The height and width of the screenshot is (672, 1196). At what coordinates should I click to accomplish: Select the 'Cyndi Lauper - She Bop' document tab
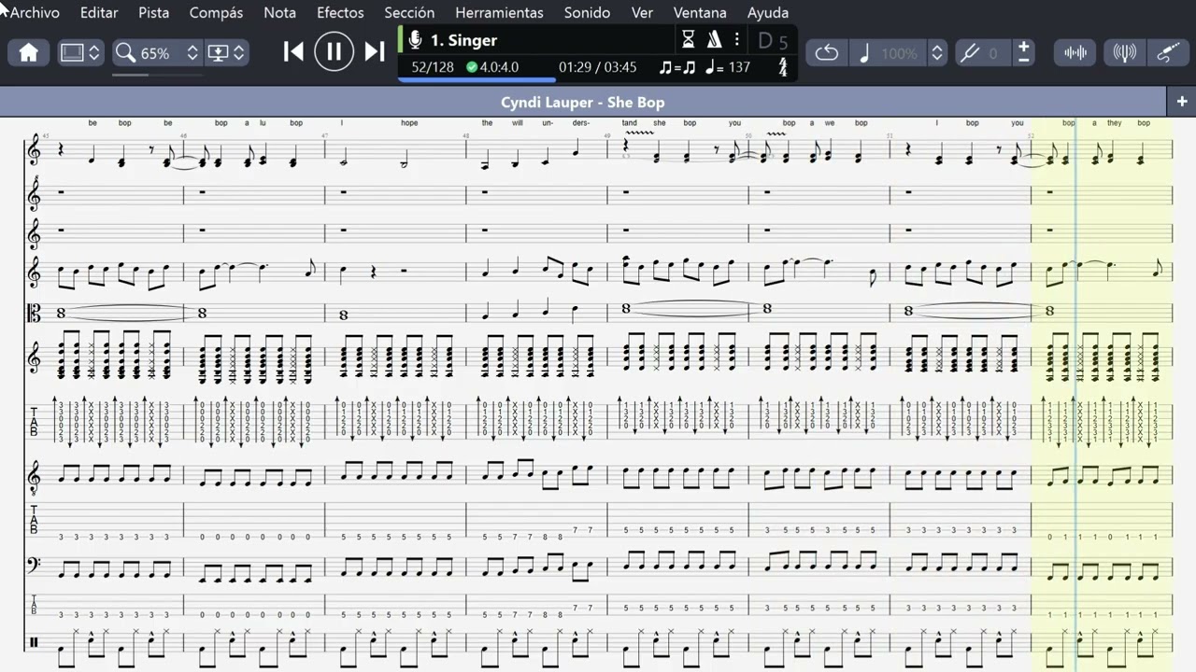[583, 102]
